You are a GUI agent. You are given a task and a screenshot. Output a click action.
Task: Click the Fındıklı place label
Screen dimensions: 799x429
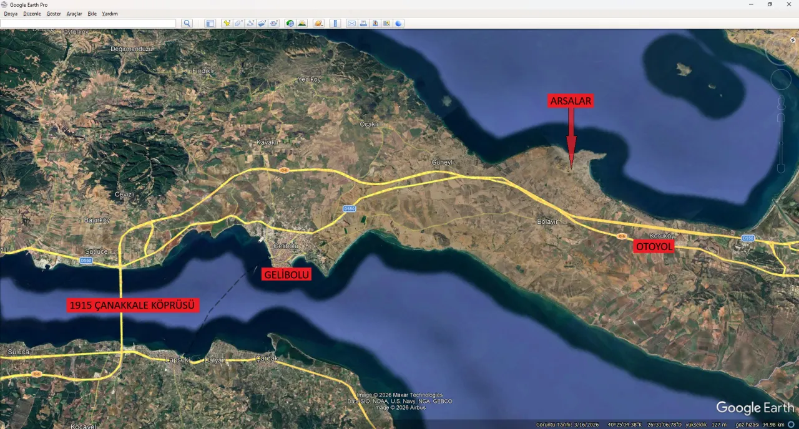coord(203,71)
